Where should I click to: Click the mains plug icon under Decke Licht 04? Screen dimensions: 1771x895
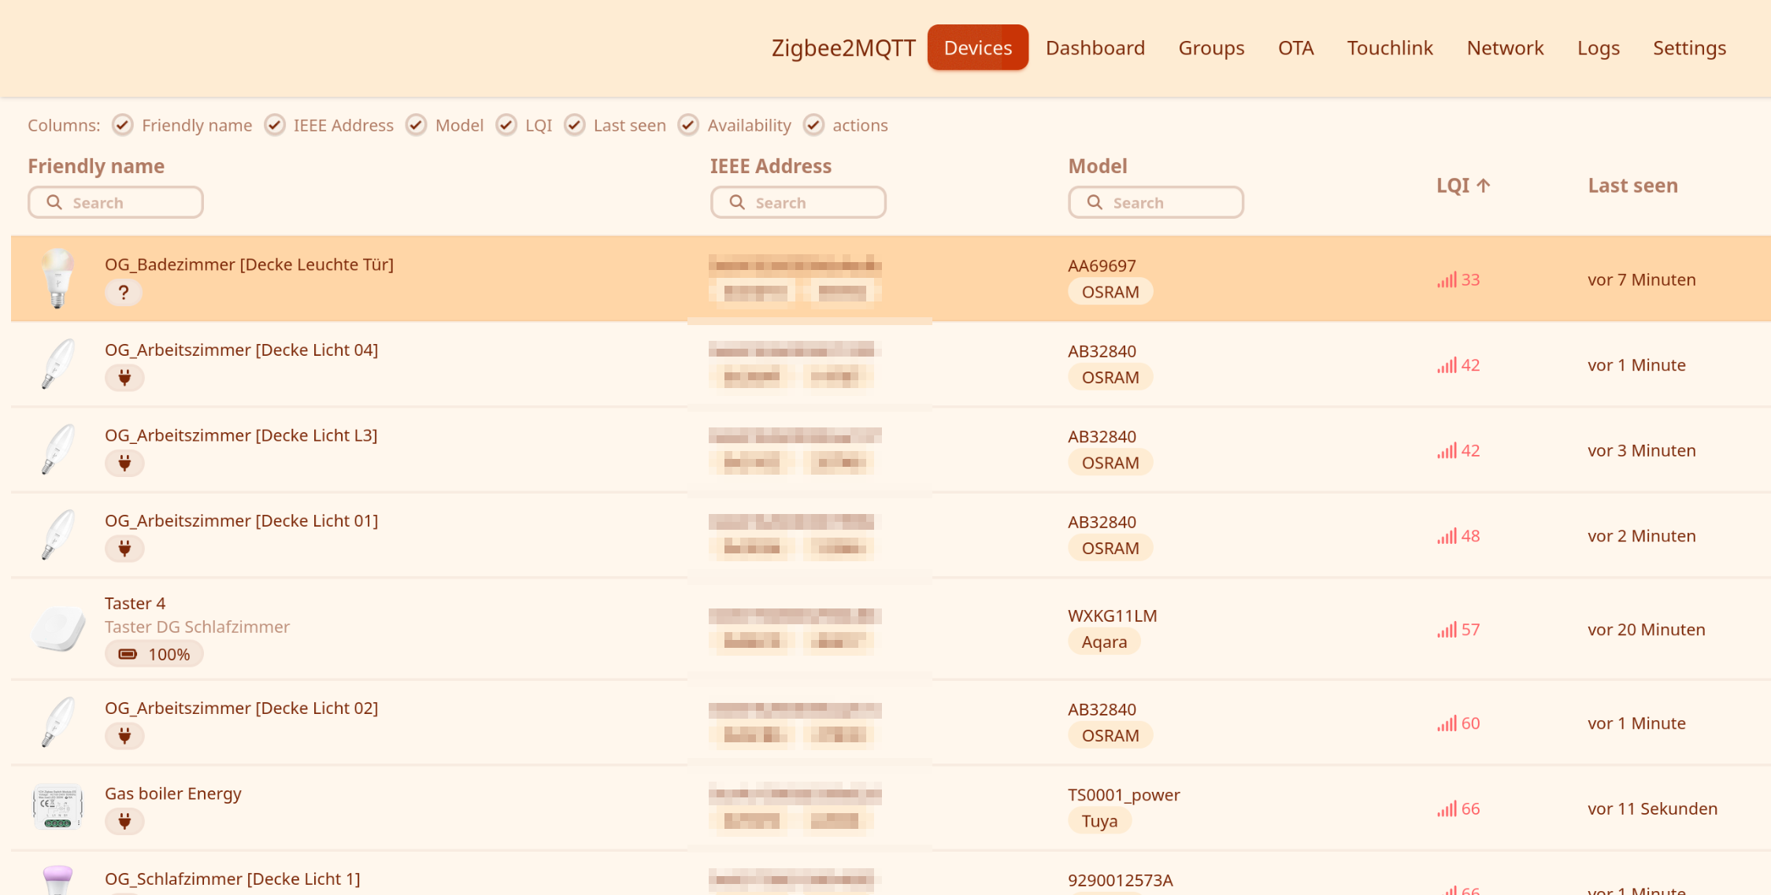[124, 378]
